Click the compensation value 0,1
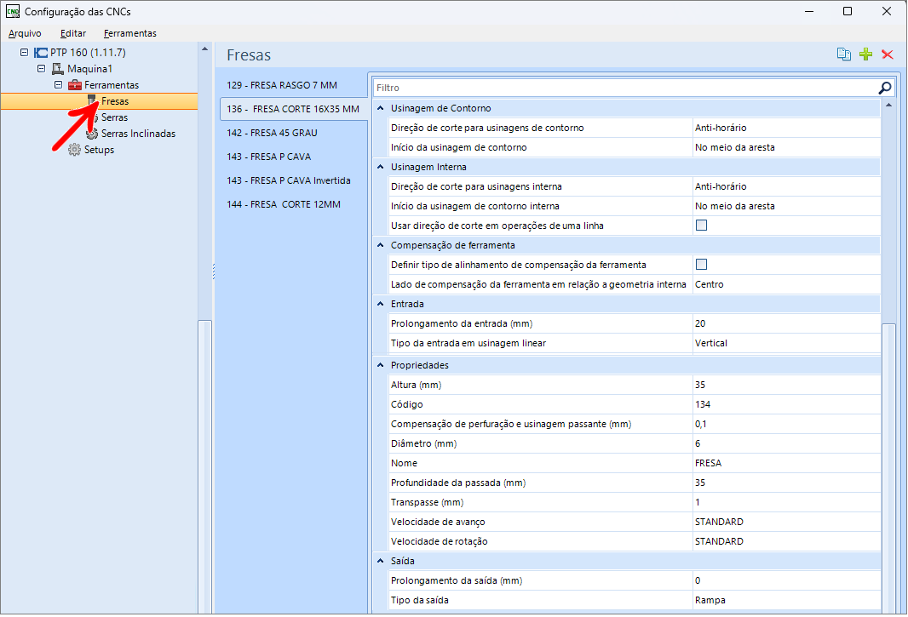This screenshot has height=617, width=908. (786, 425)
